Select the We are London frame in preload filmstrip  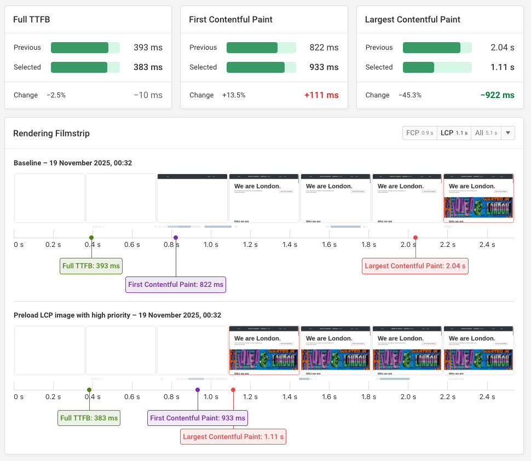264,350
